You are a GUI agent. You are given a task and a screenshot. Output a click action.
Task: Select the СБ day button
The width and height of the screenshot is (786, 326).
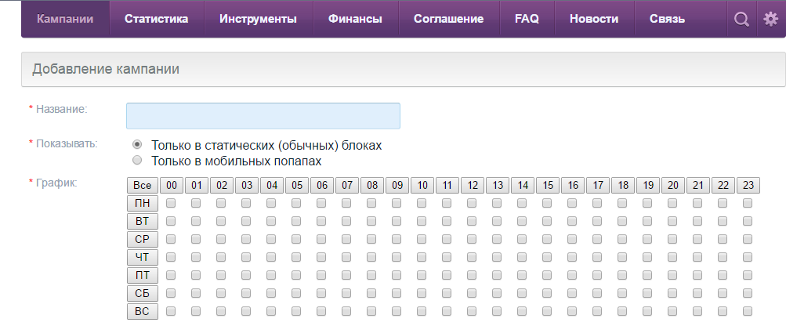[x=143, y=293]
